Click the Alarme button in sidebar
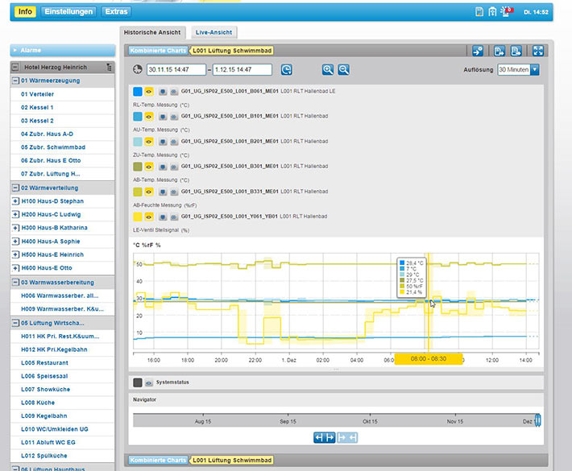 tap(62, 50)
